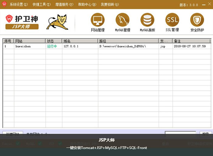Open the 帮助中心 menu
Viewport: 213px width, 156px height.
[87, 5]
